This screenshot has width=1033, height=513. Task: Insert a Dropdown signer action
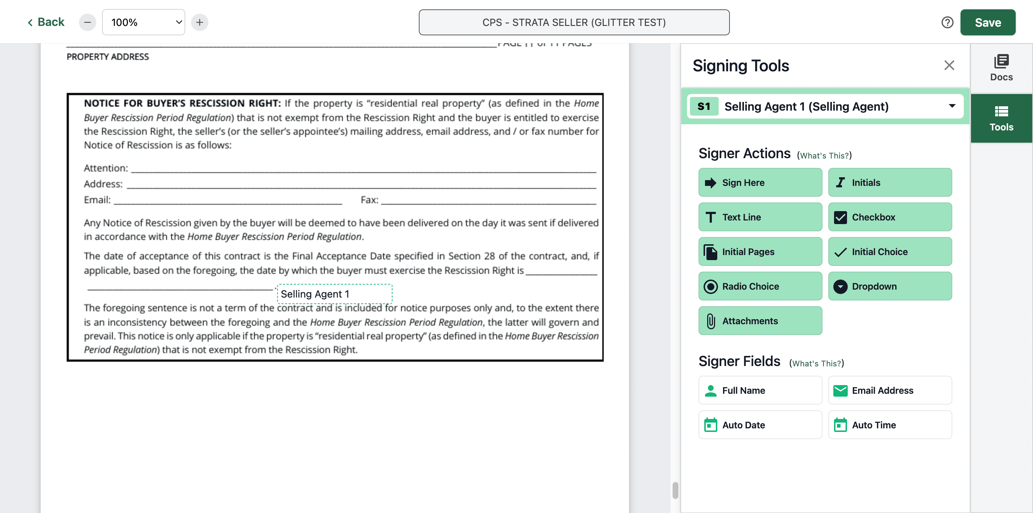pos(890,286)
